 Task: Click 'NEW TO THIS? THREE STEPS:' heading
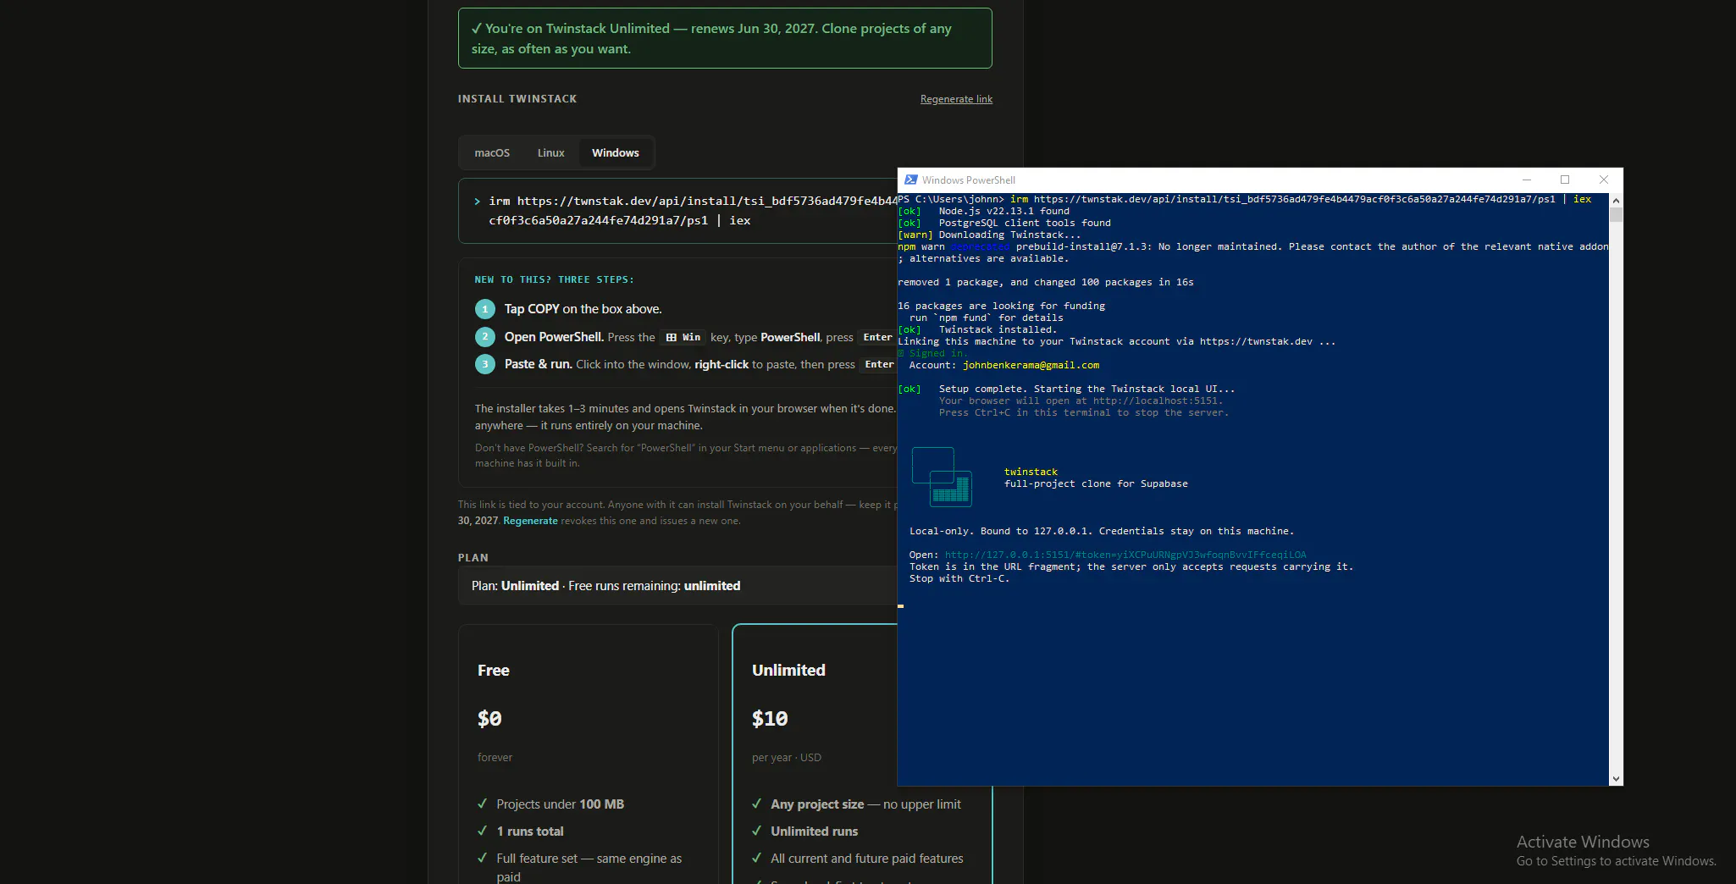point(554,279)
